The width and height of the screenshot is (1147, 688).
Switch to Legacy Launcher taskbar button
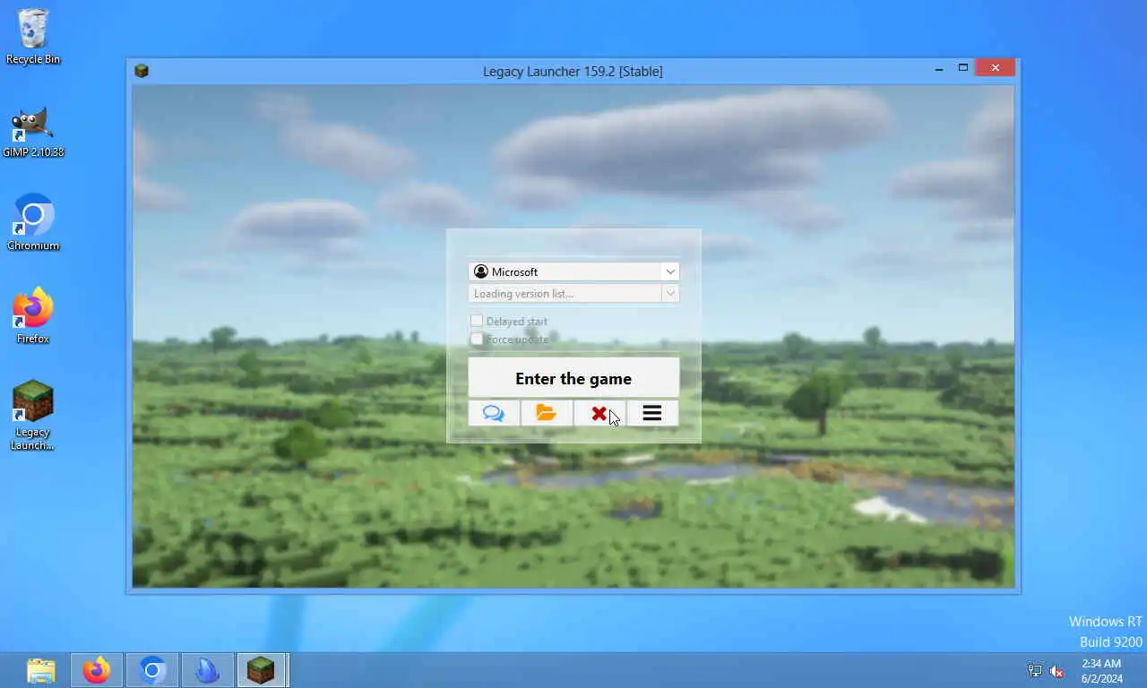(x=262, y=670)
